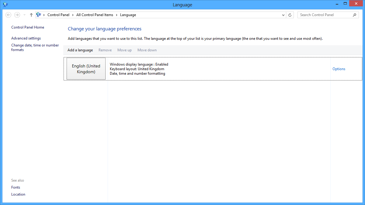Click Control Panel Home in the sidebar
The width and height of the screenshot is (365, 205).
[28, 27]
